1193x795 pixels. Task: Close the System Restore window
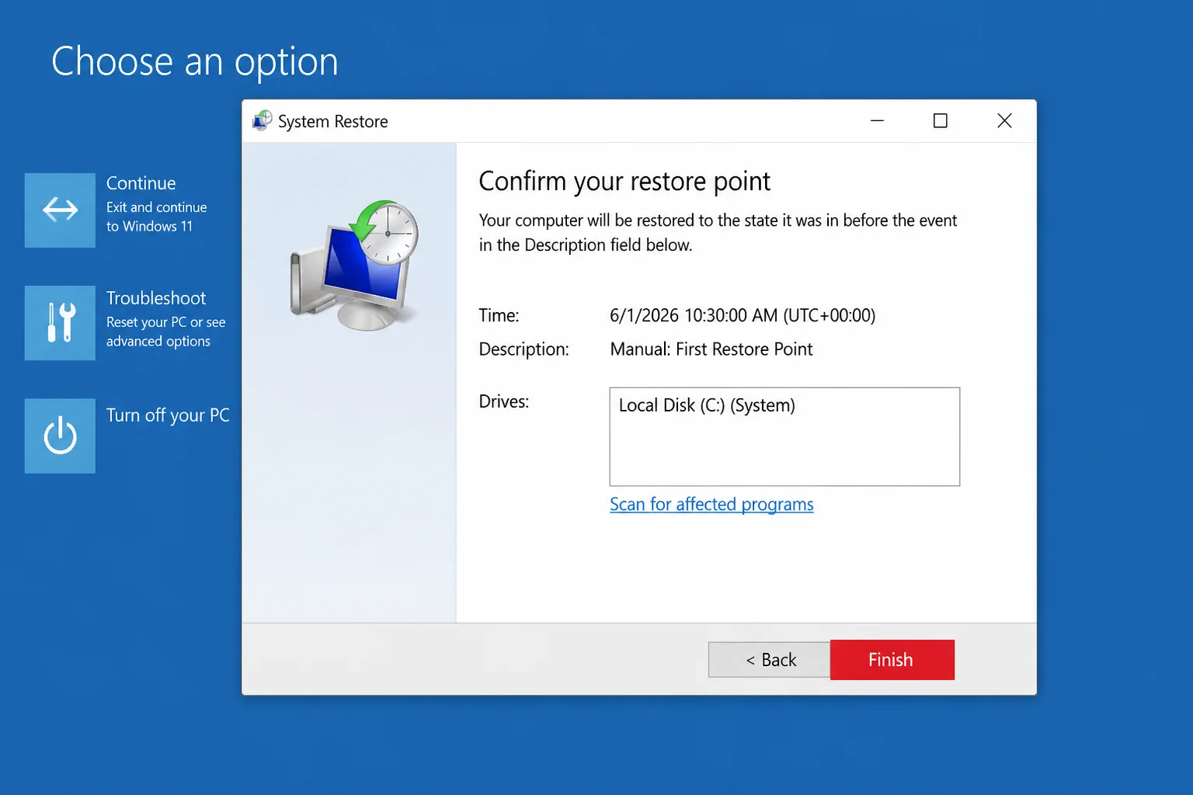pyautogui.click(x=1004, y=120)
